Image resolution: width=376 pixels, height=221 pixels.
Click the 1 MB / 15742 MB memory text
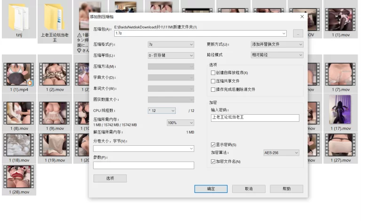(x=115, y=125)
